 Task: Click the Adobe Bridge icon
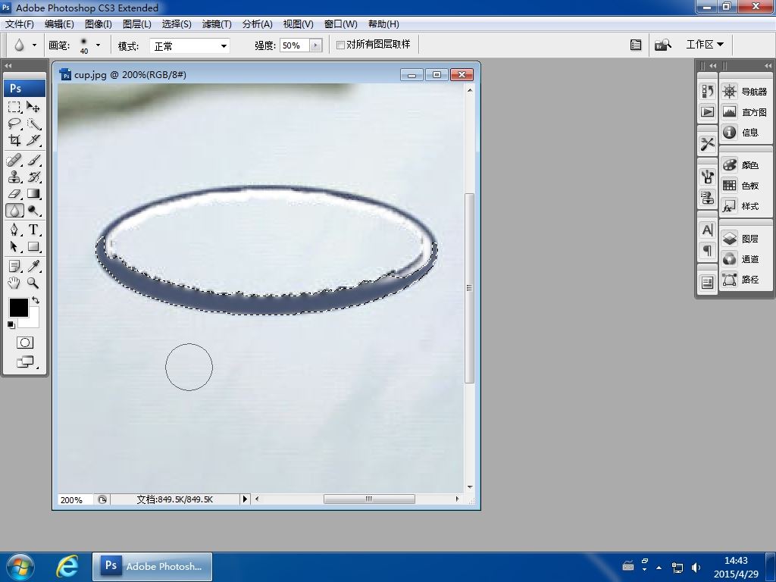click(x=662, y=45)
